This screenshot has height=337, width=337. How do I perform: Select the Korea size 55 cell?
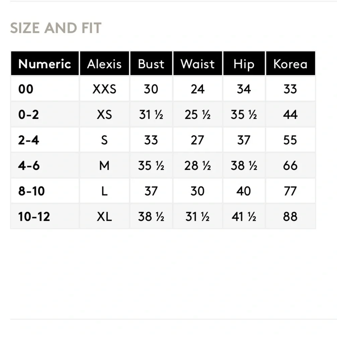pos(290,140)
